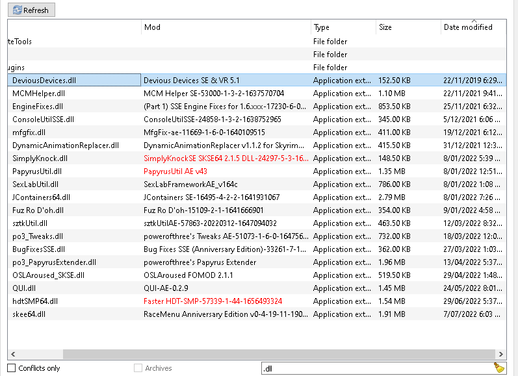
Task: Click the 2.79 MB size cell
Action: point(392,197)
